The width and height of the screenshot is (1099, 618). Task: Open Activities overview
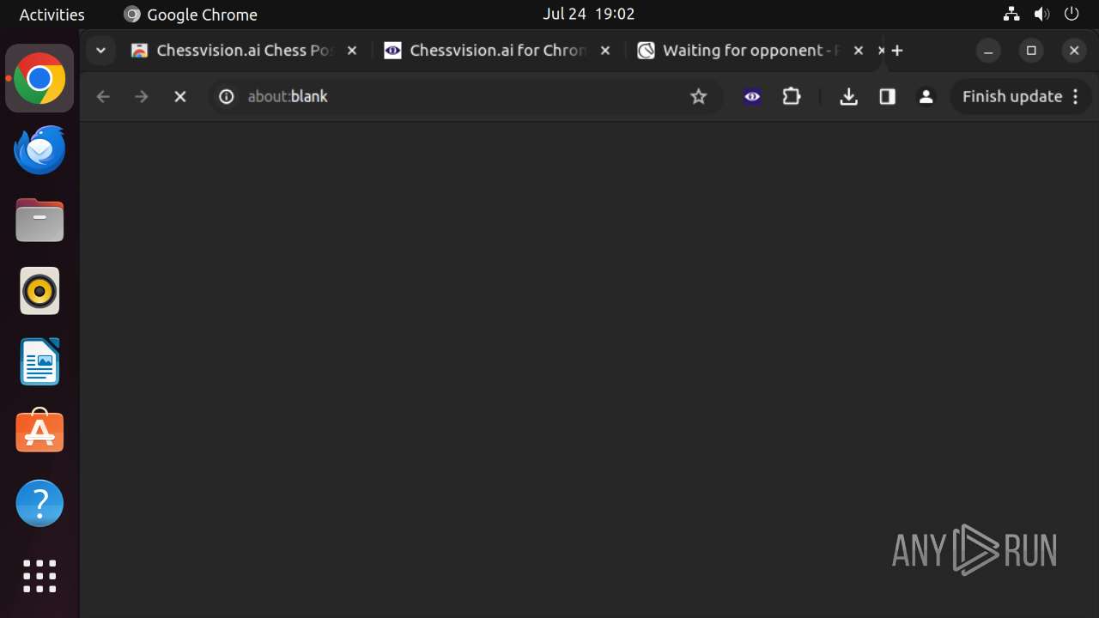[x=52, y=15]
